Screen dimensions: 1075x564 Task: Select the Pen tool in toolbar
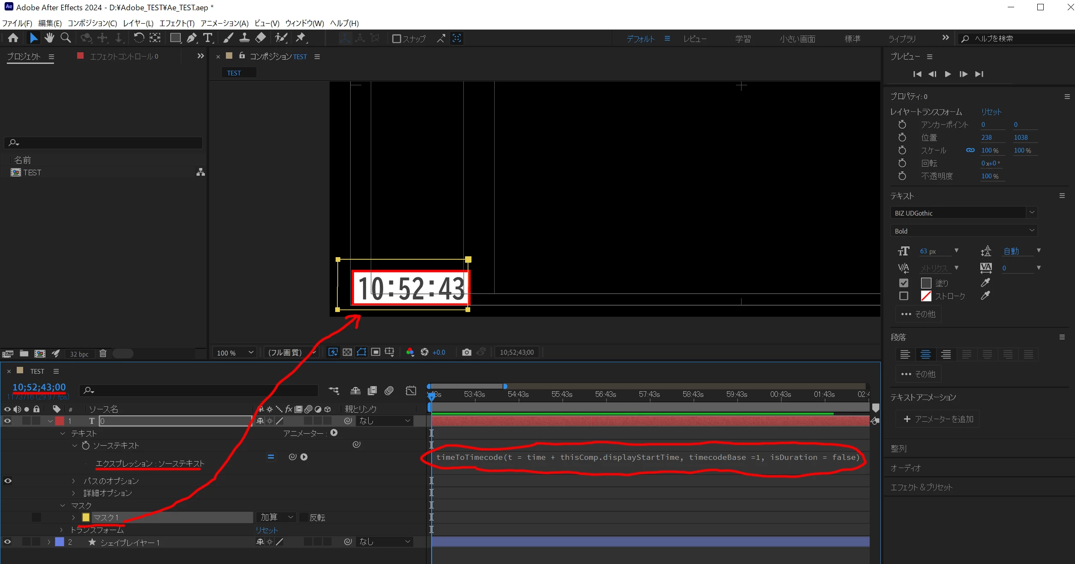192,38
